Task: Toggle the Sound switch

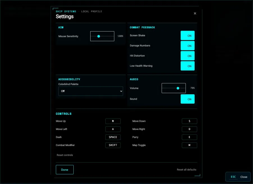Action: pos(188,99)
